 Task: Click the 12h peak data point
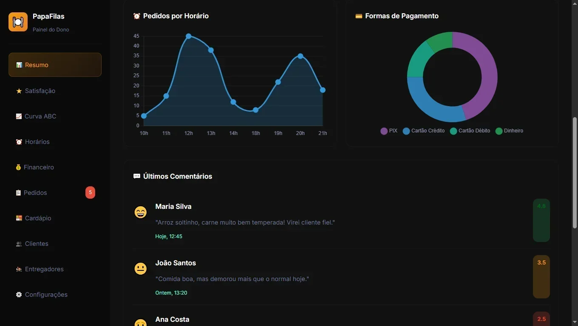188,37
